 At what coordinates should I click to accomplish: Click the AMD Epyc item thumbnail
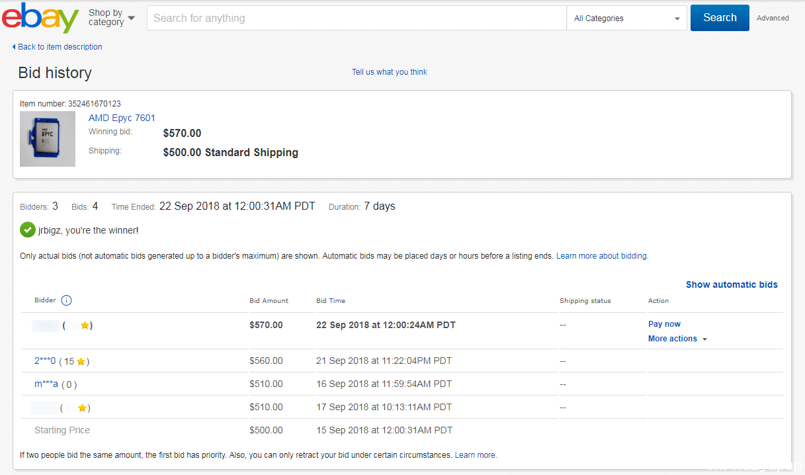(x=48, y=139)
